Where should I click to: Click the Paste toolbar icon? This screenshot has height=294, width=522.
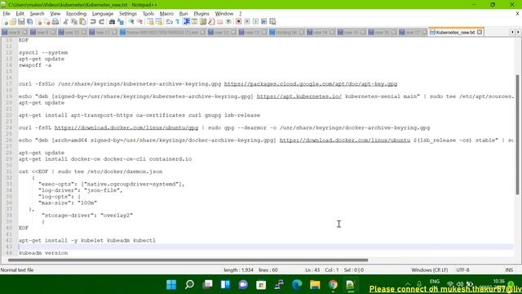pos(82,22)
